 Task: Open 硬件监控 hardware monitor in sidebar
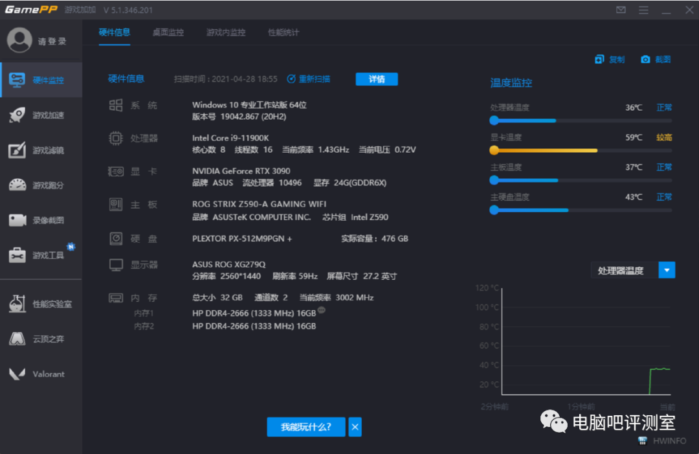pyautogui.click(x=41, y=80)
